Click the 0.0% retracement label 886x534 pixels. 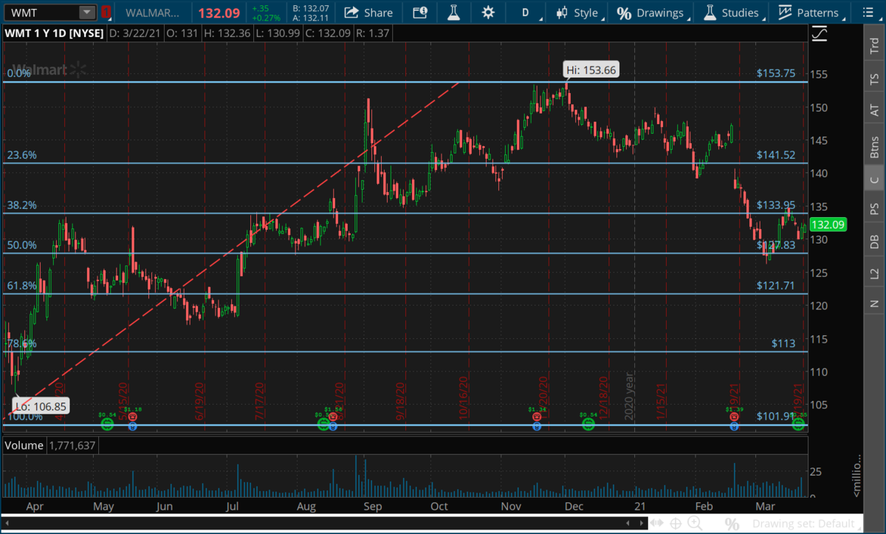(18, 73)
